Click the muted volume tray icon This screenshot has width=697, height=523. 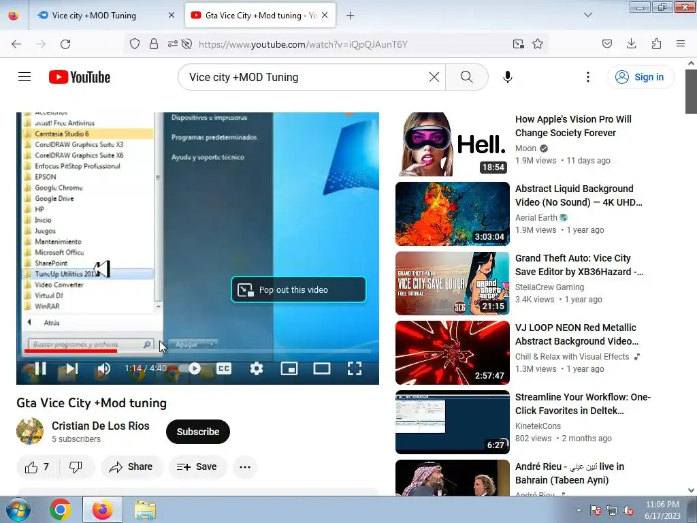(628, 511)
